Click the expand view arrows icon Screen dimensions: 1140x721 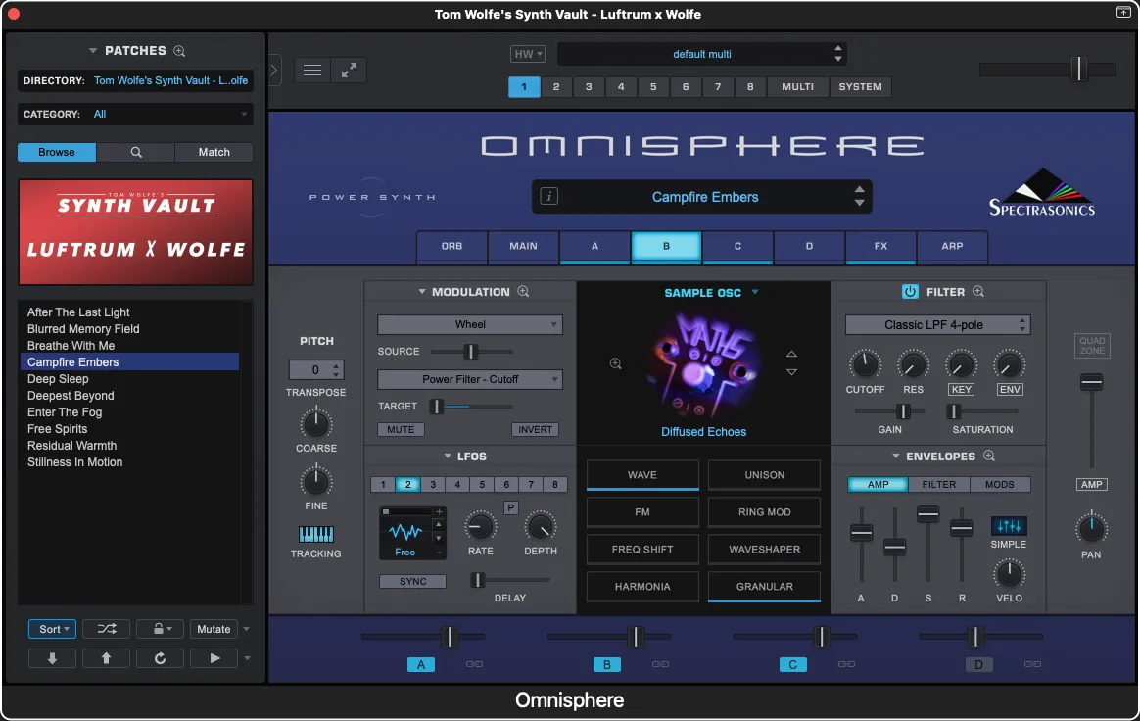coord(349,70)
